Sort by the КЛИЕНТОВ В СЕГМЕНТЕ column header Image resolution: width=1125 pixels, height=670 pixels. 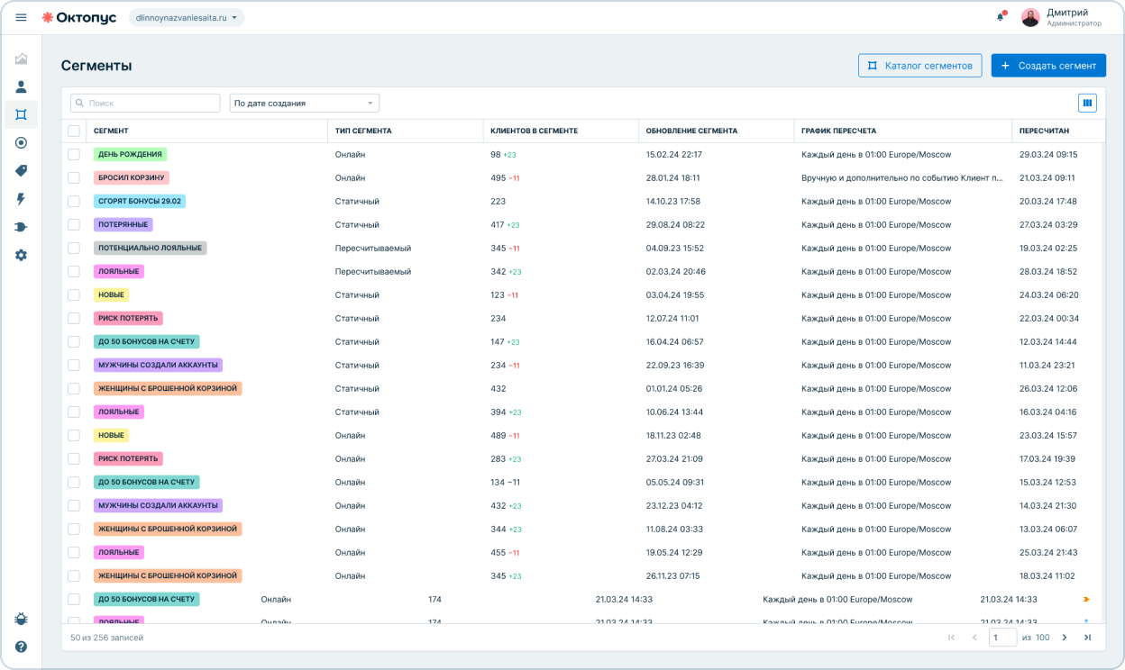534,131
